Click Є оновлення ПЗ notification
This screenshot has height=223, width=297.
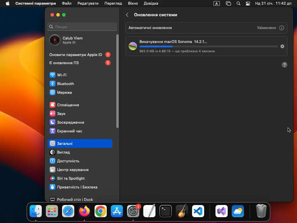tap(80, 63)
